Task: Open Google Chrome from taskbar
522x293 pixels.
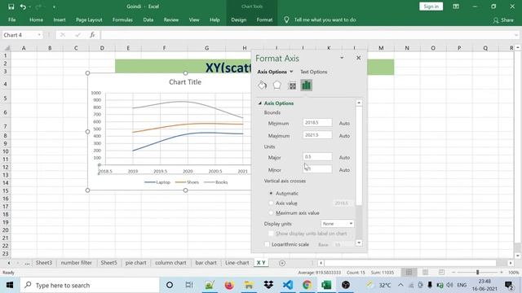Action: [x=307, y=285]
